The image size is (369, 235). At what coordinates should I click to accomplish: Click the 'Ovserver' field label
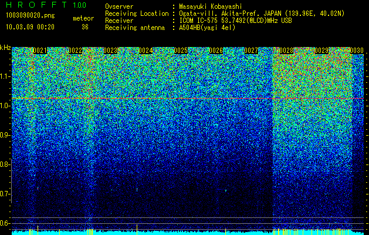pos(119,6)
